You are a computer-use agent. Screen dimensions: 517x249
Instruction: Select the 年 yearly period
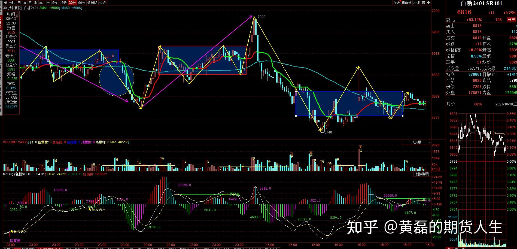pyautogui.click(x=41, y=3)
